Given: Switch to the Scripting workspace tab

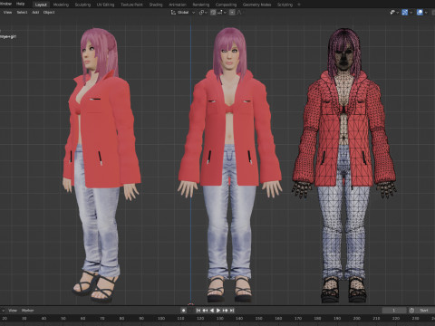Looking at the screenshot, I should (x=285, y=5).
